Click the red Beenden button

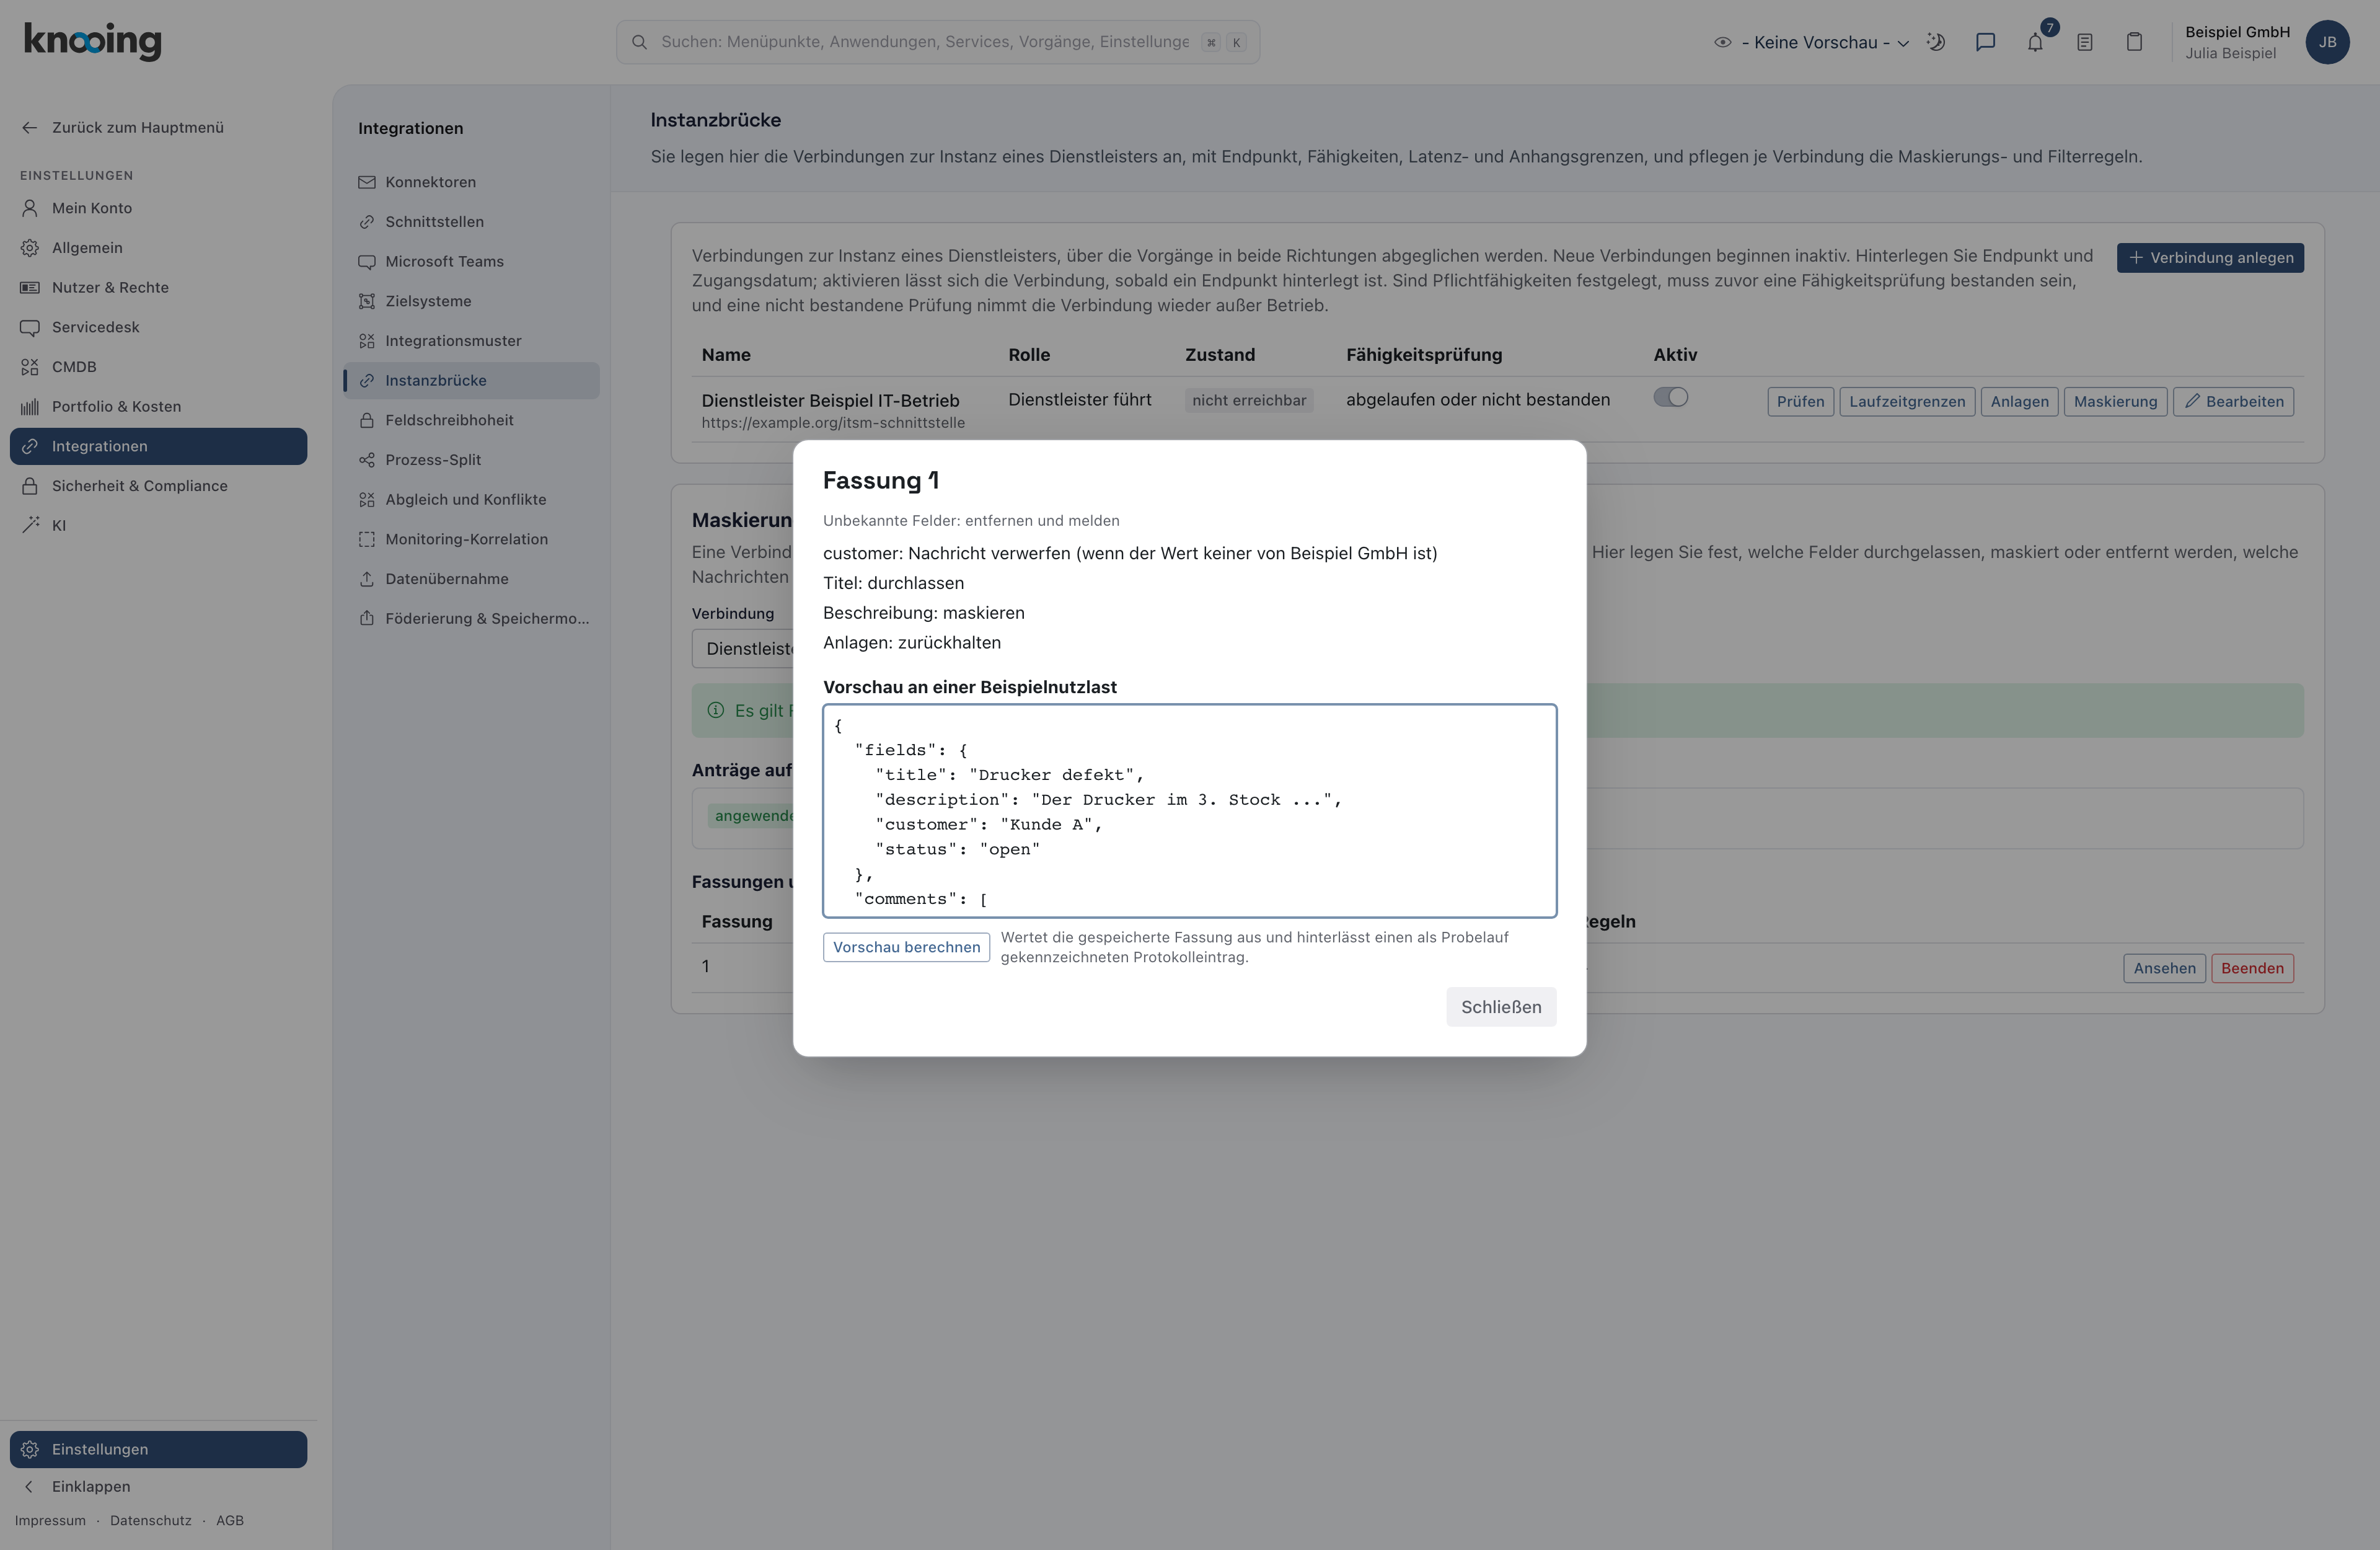2252,968
